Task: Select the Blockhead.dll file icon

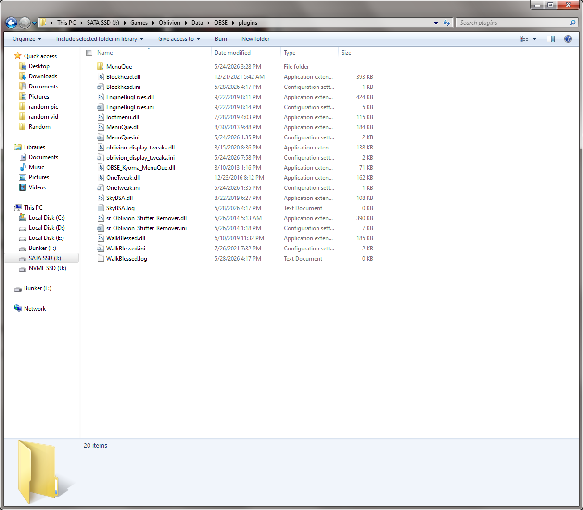Action: click(101, 77)
